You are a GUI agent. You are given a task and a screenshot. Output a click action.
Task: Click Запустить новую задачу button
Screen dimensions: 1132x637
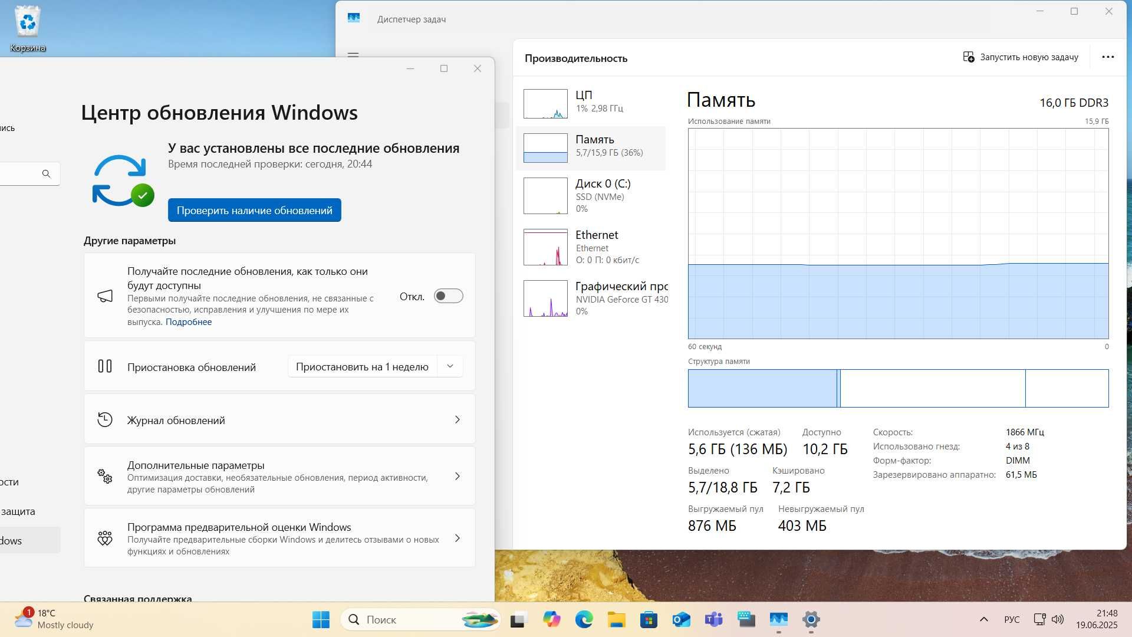click(1021, 57)
